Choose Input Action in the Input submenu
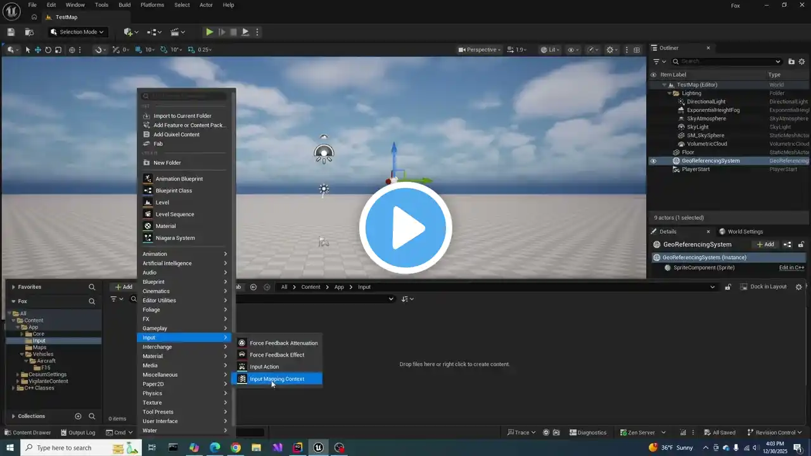The height and width of the screenshot is (456, 811). [x=264, y=367]
